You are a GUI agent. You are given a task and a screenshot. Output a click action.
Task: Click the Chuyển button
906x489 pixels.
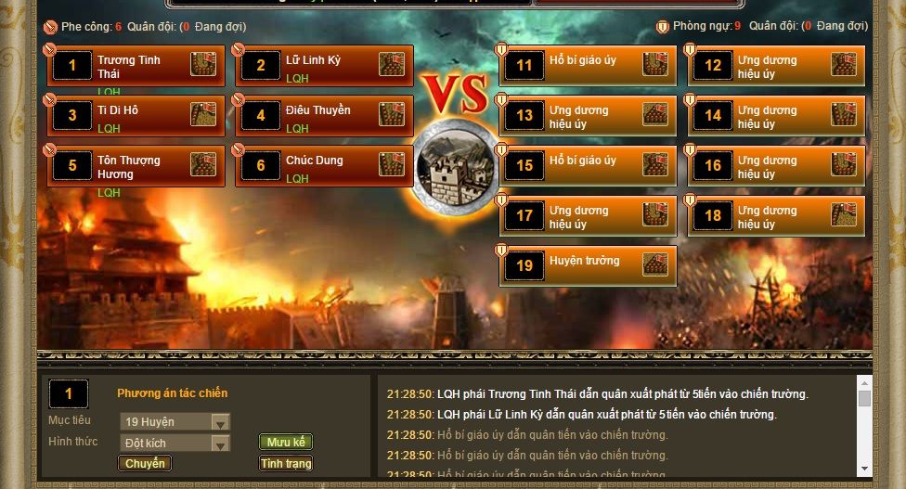pyautogui.click(x=145, y=464)
